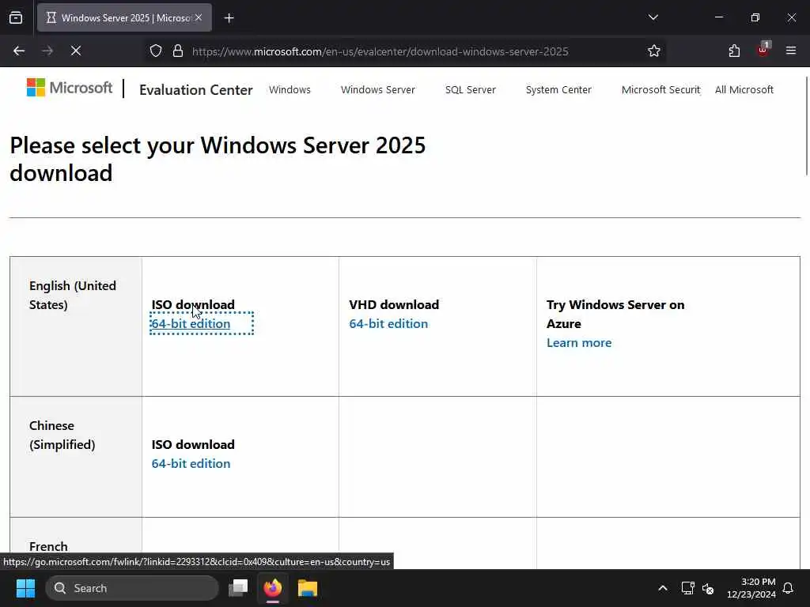Click the ISO download heading for English
This screenshot has width=810, height=607.
coord(193,304)
